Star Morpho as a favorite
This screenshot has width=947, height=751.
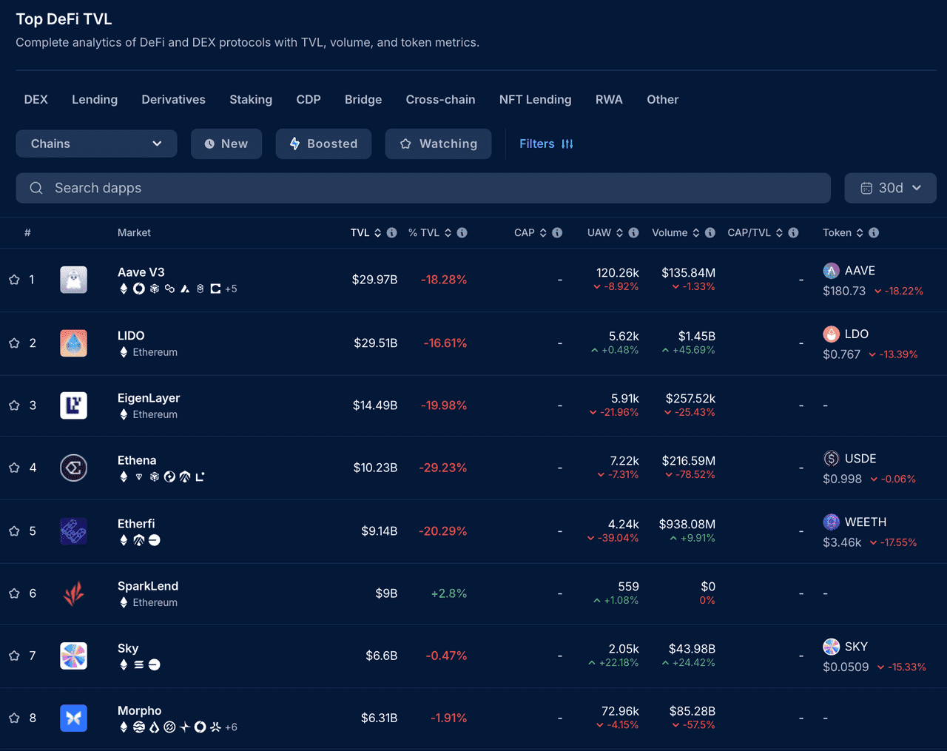13,718
